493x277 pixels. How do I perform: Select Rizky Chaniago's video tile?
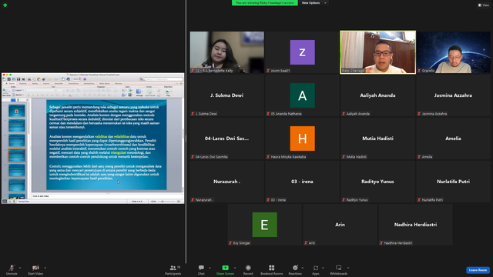pyautogui.click(x=377, y=52)
